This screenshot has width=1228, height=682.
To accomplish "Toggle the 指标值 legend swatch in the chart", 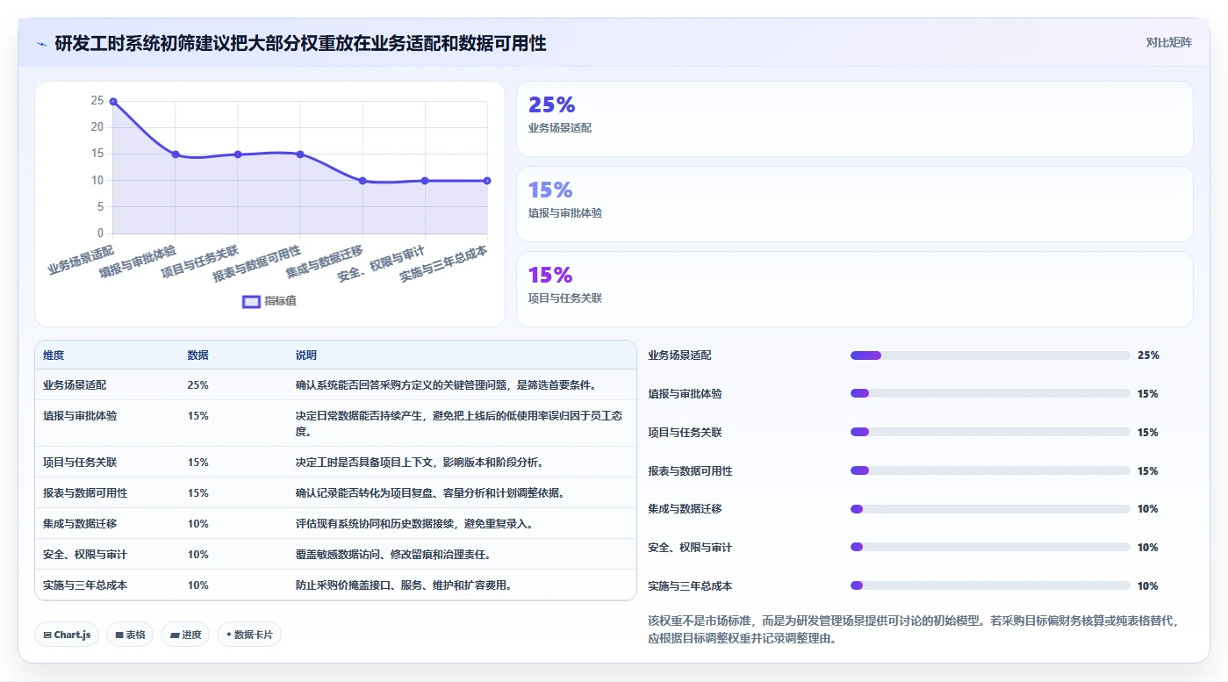I will coord(251,301).
